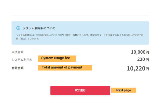Click the divider line above the info box
This screenshot has width=161, height=111.
pos(80,15)
